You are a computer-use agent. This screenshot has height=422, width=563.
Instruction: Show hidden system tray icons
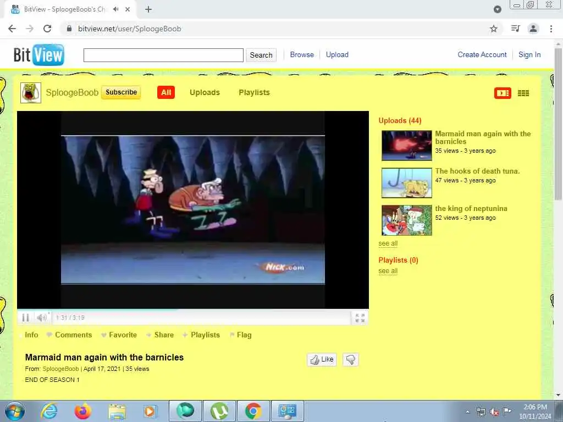click(x=467, y=412)
